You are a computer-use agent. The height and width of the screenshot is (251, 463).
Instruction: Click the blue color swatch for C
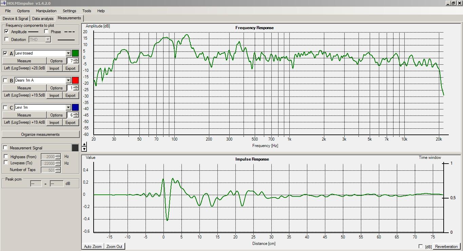[75, 107]
